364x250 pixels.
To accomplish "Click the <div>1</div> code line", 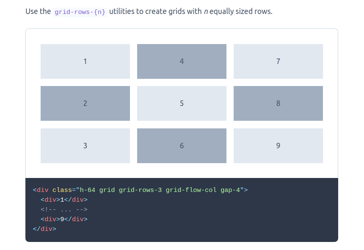I will click(x=64, y=200).
